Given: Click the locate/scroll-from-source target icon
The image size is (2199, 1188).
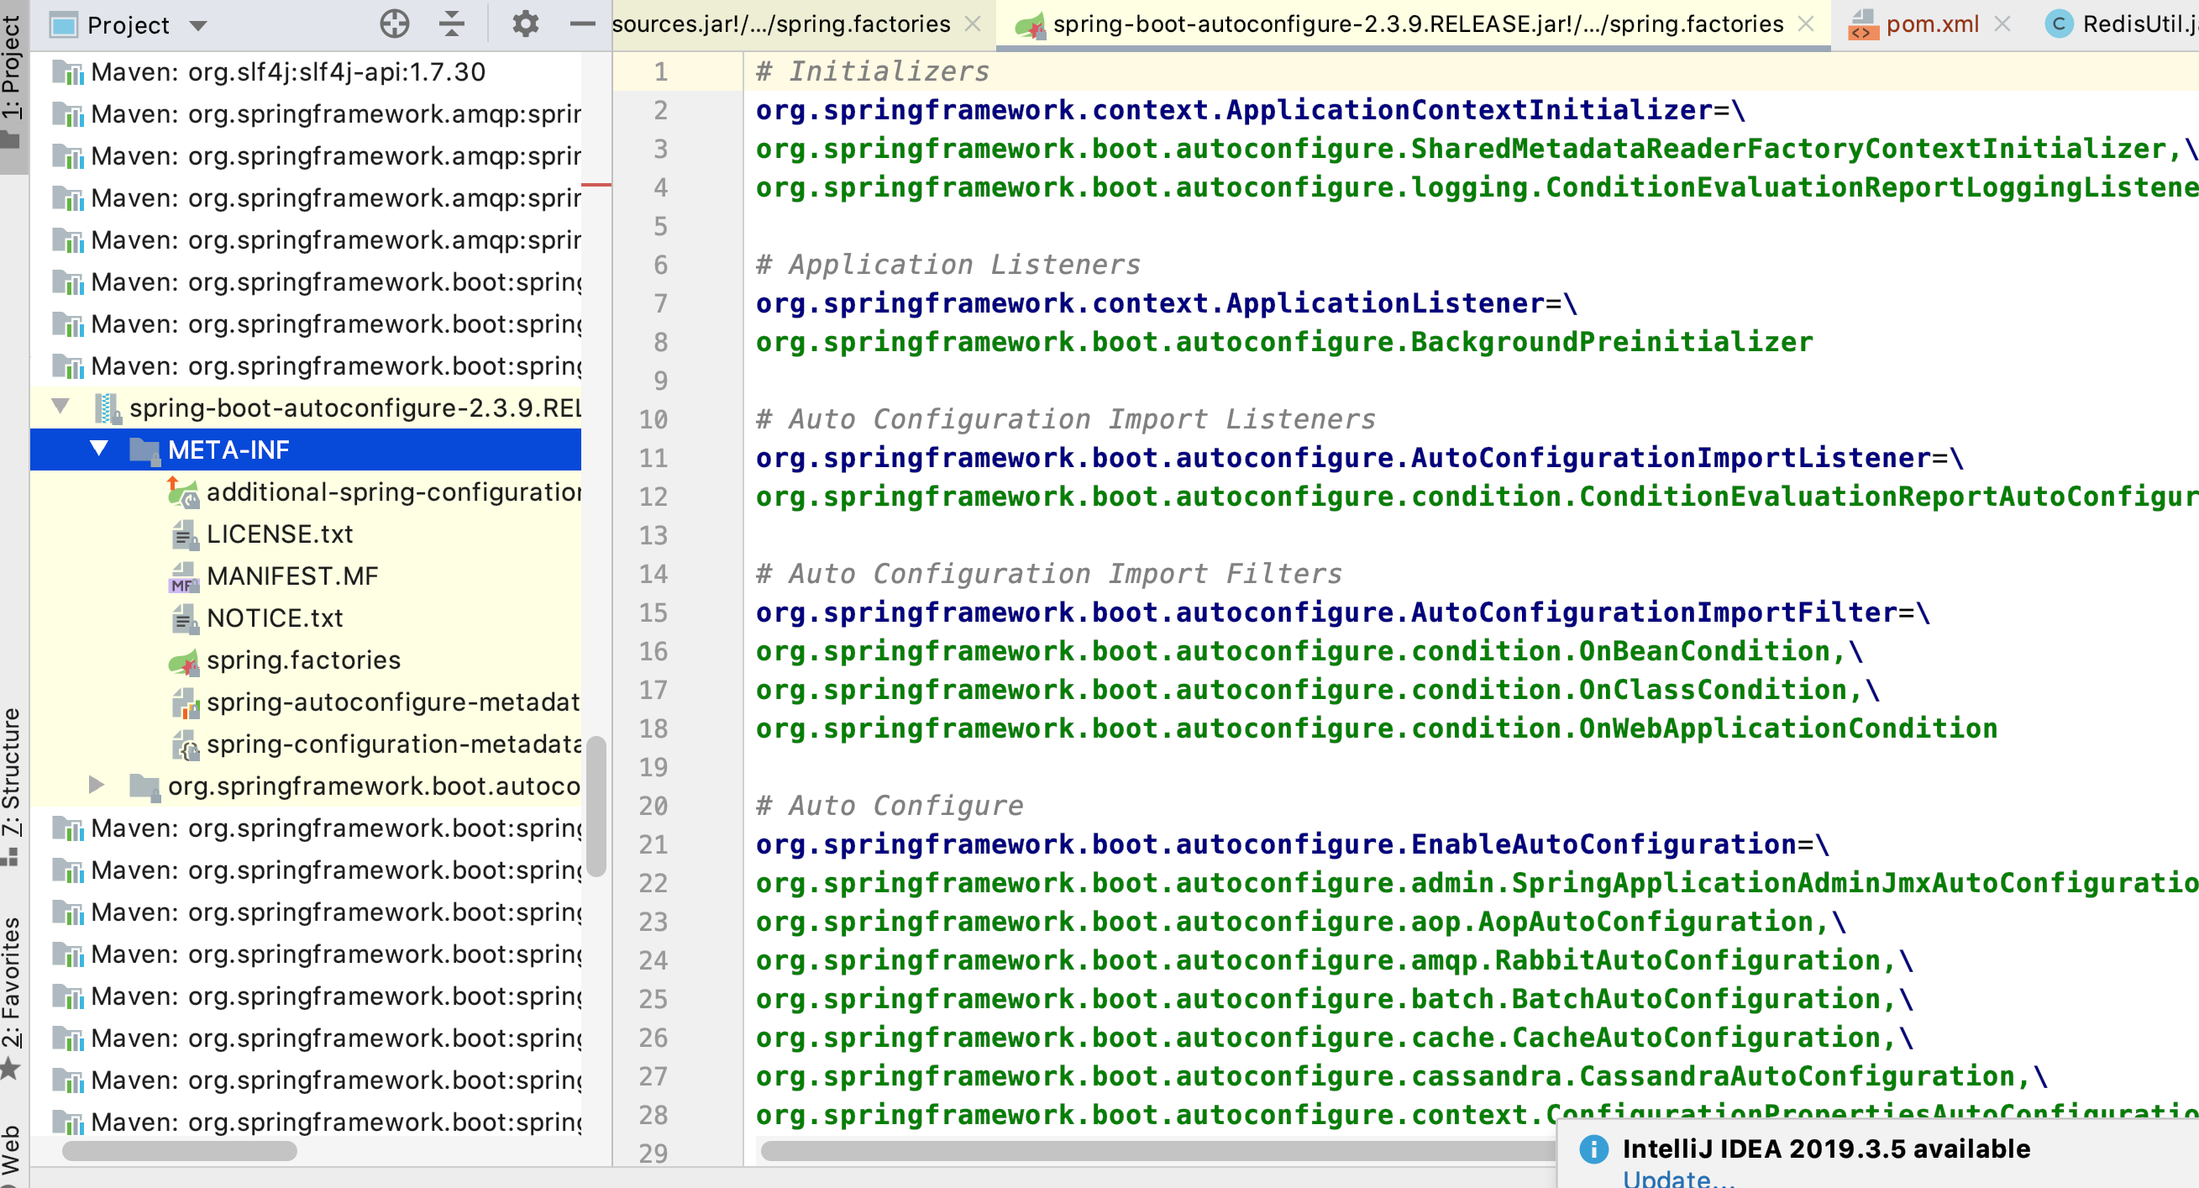Looking at the screenshot, I should coord(395,24).
